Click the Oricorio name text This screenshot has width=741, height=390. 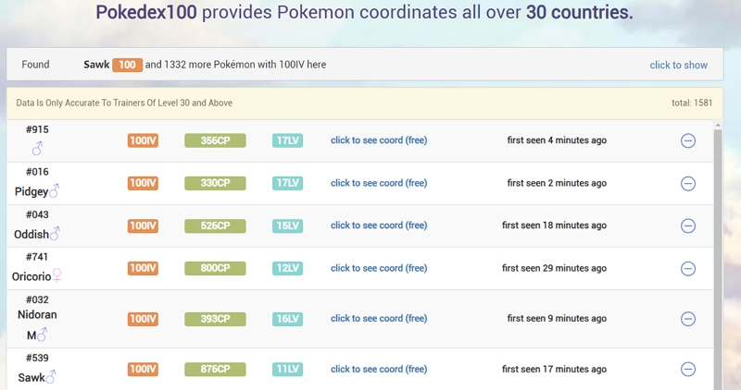click(x=31, y=276)
